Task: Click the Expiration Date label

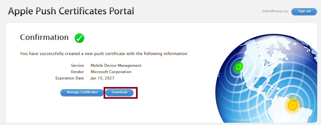Action: (70, 78)
